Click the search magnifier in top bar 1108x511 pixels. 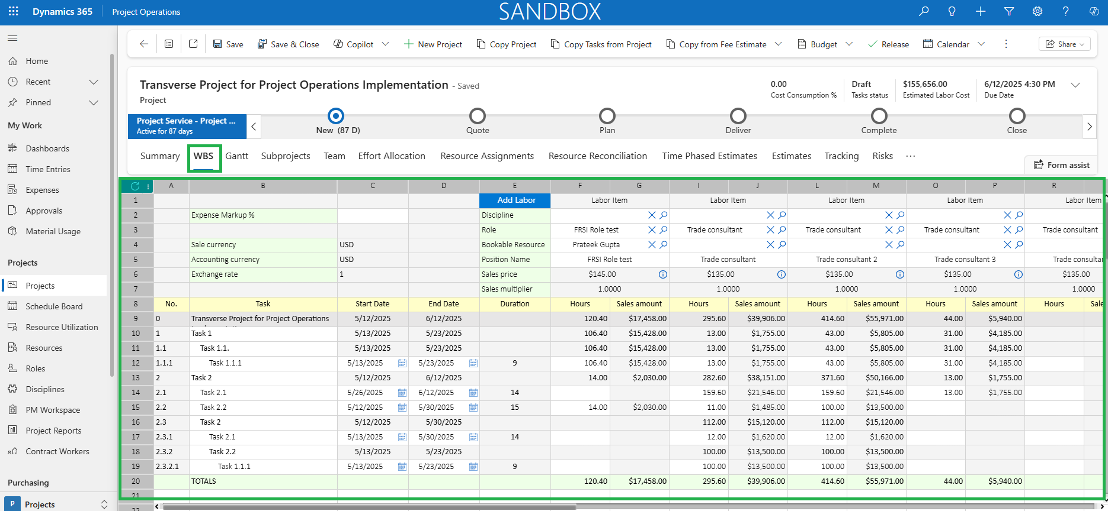pyautogui.click(x=924, y=11)
